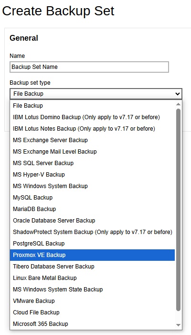Select Microsoft 365 Backup option
This screenshot has width=191, height=335.
(92, 324)
